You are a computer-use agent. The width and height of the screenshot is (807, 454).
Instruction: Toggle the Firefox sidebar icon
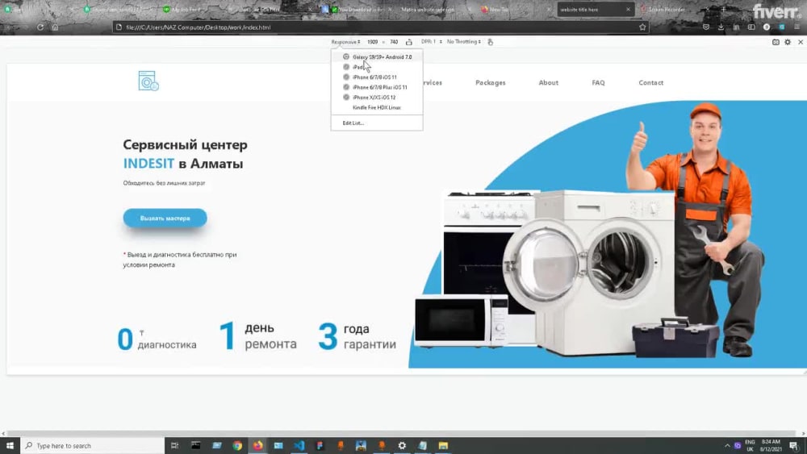(x=751, y=27)
